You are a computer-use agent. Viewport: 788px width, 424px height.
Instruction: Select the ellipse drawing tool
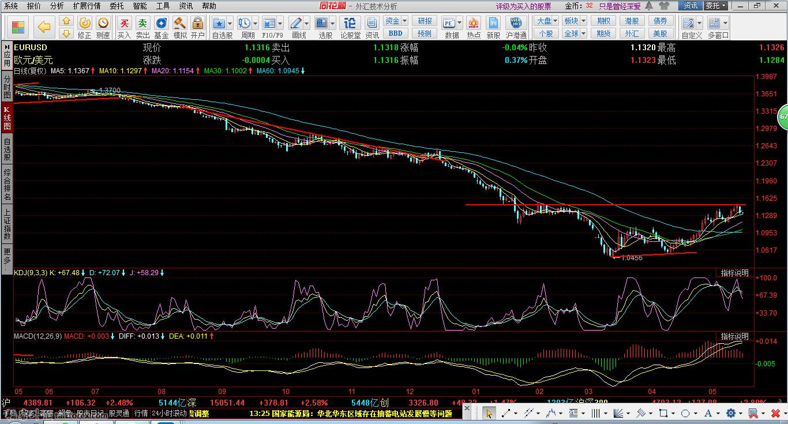click(x=685, y=413)
